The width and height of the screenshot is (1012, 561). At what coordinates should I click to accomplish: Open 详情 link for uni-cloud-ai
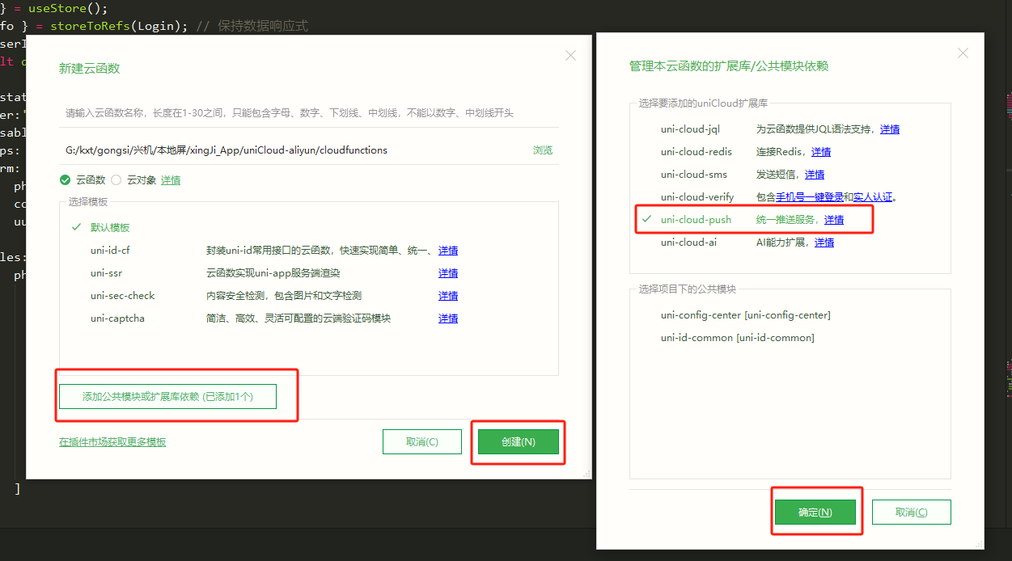click(x=824, y=243)
